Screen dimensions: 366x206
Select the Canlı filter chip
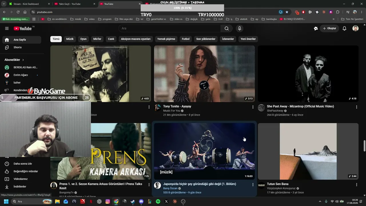pos(111,39)
